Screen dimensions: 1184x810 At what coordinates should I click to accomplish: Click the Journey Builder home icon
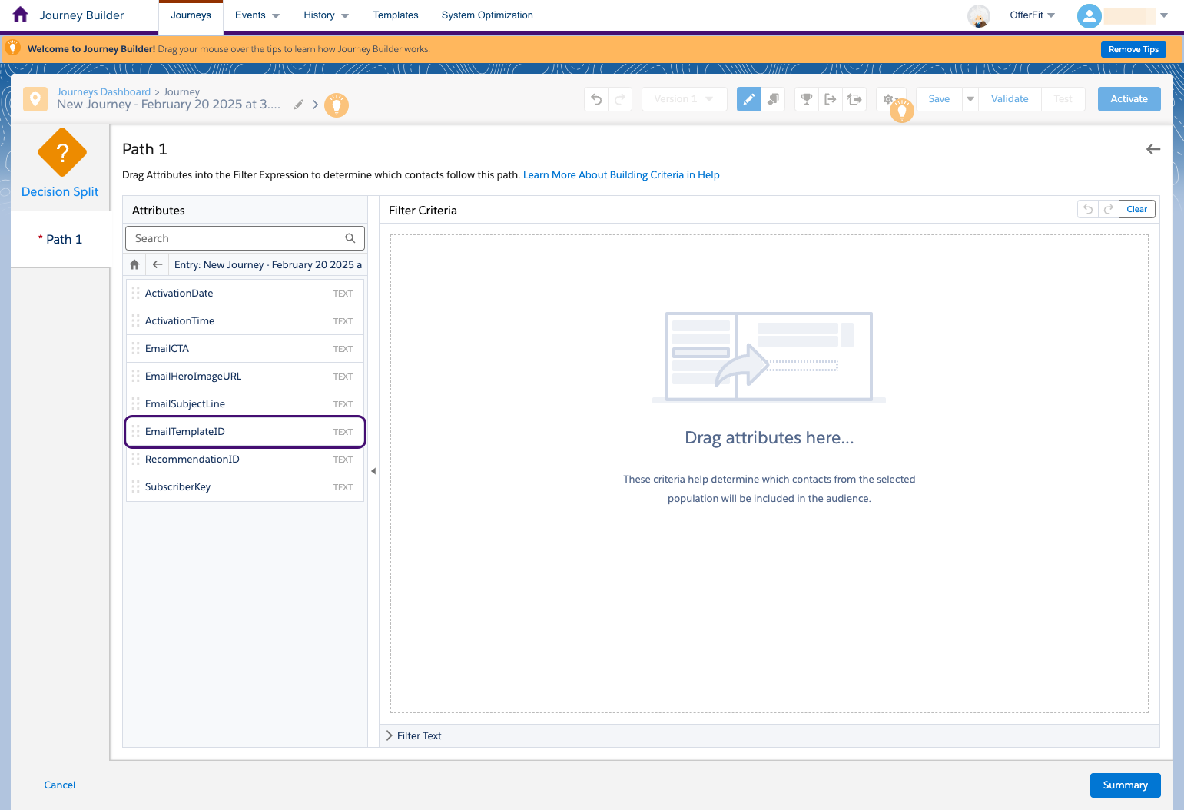pyautogui.click(x=20, y=14)
